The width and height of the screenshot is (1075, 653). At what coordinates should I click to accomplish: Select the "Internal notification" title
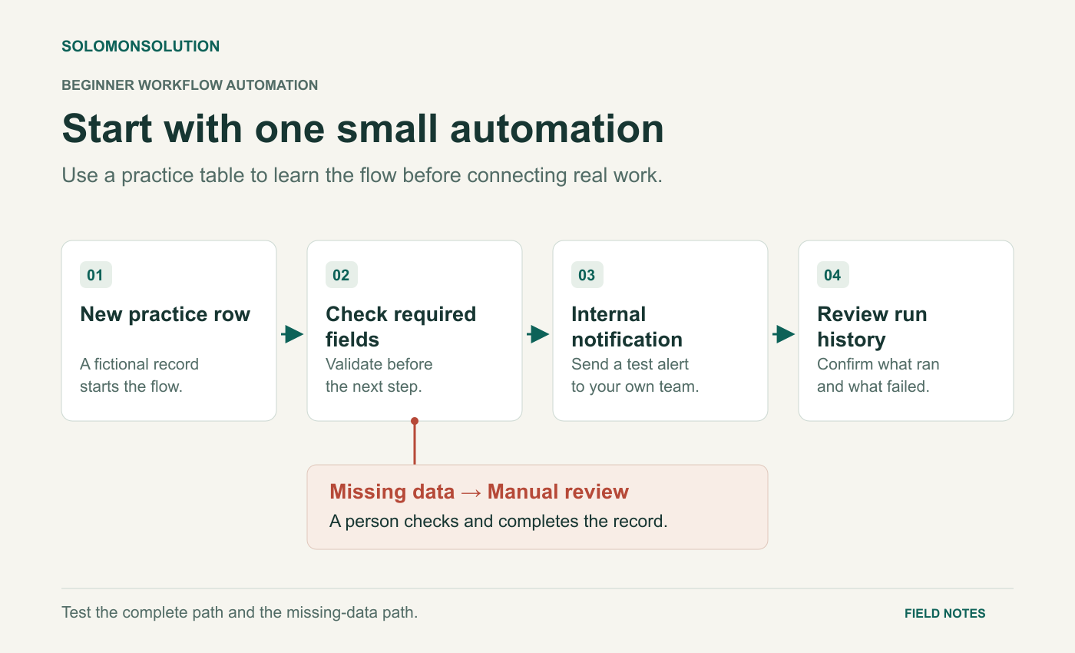tap(627, 326)
